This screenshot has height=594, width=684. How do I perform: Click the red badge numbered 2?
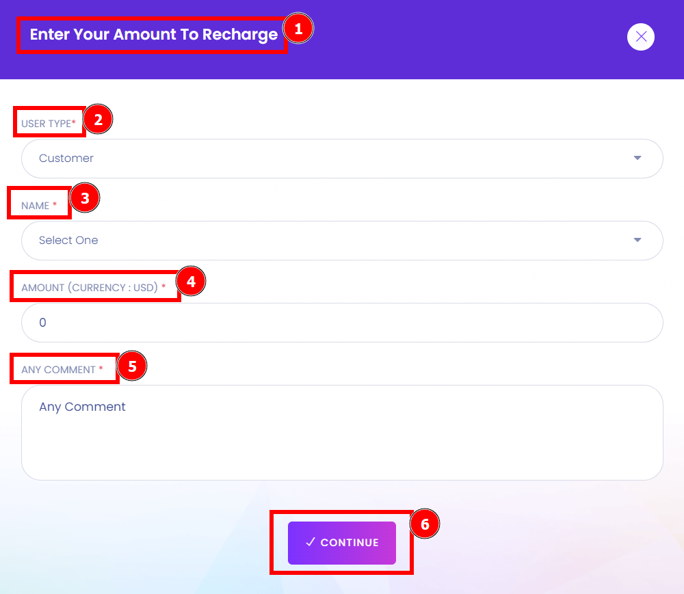pos(98,120)
